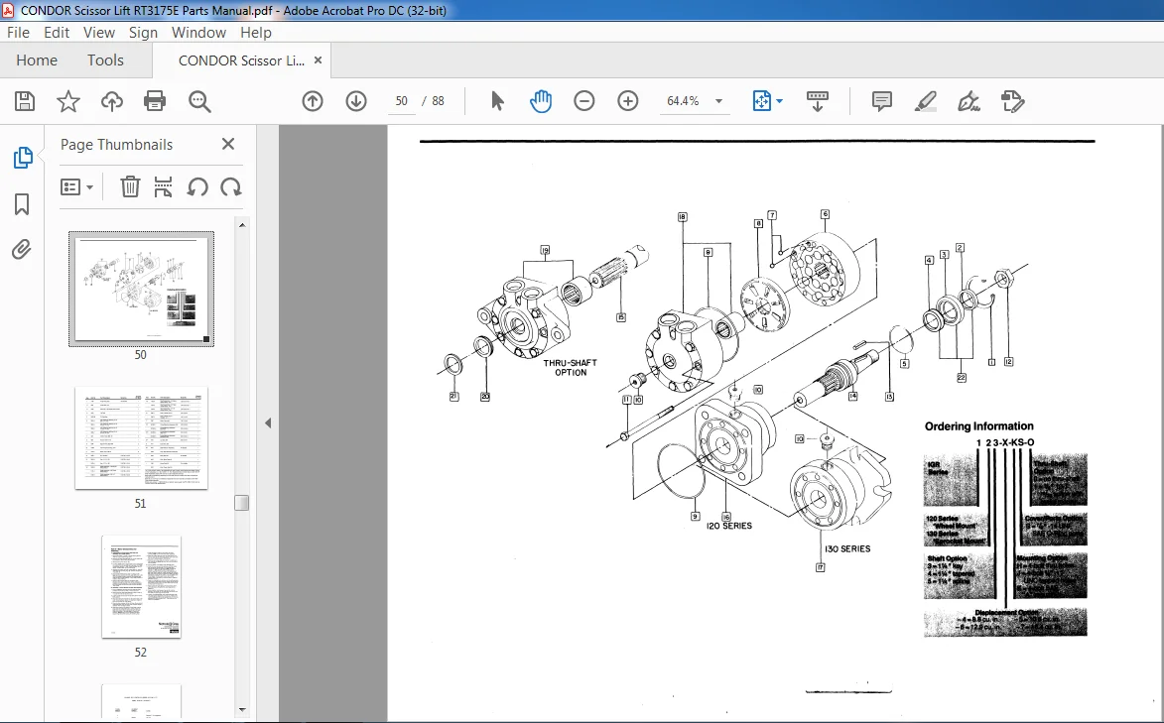
Task: Click the 120 SERIES diagram label
Action: point(729,526)
